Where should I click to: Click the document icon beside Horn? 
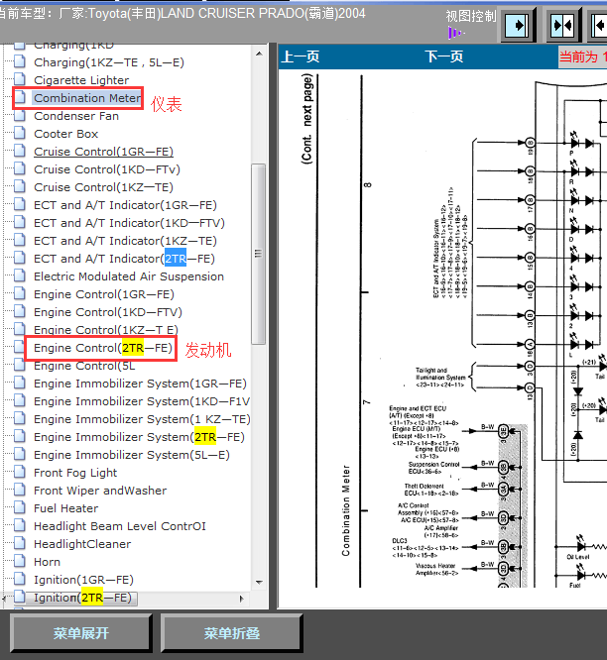click(x=20, y=561)
